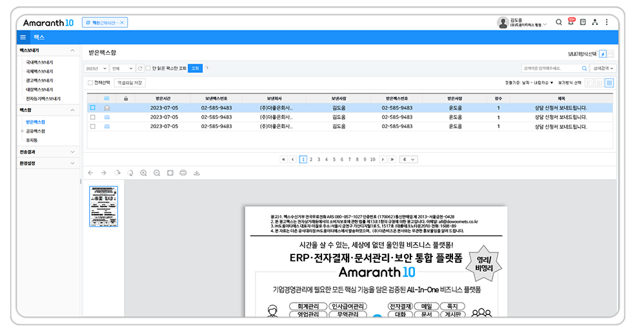Image resolution: width=635 pixels, height=333 pixels.
Task: Go to page 2 in pagination
Action: pos(311,160)
